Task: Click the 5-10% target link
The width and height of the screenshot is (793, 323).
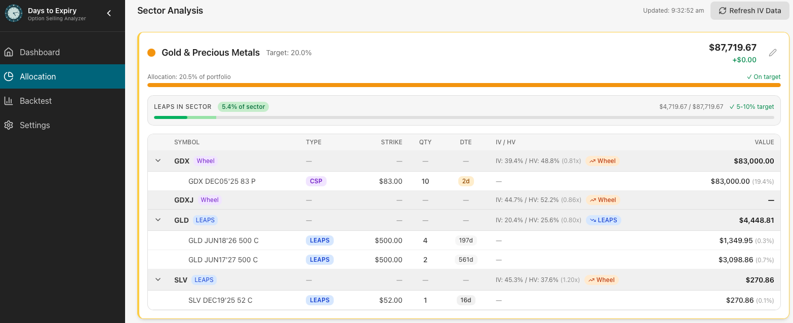Action: (x=751, y=106)
